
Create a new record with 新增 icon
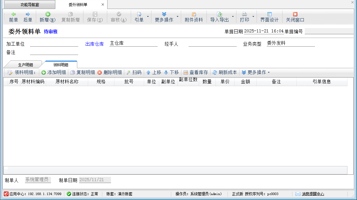(x=48, y=14)
